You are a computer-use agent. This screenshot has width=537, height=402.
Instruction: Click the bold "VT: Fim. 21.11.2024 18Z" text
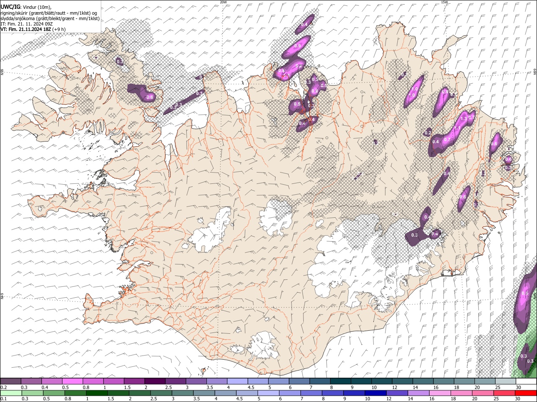(26, 29)
